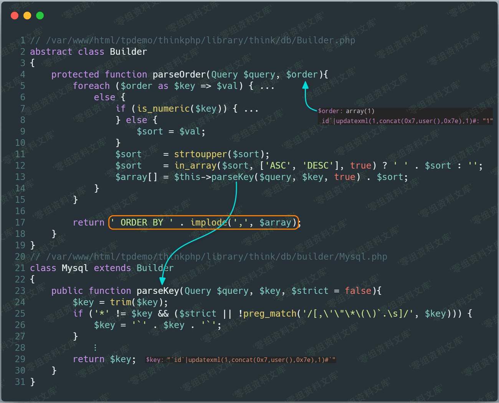Image resolution: width=499 pixels, height=403 pixels.
Task: Click line number 17 in the gutter
Action: point(20,222)
